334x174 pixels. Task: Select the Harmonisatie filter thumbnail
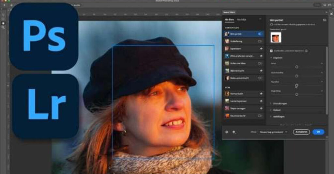pyautogui.click(x=227, y=94)
